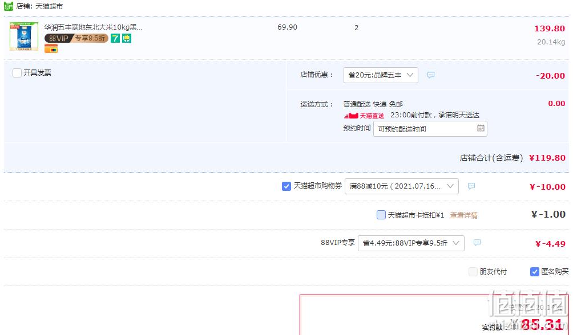This screenshot has height=335, width=573.
Task: Click comment icon beside 88VIP dropdown
Action: [477, 242]
